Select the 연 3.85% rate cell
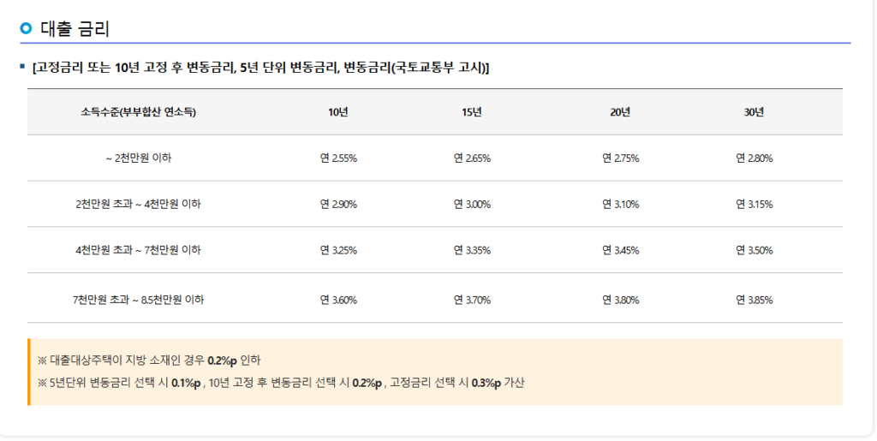 click(x=754, y=300)
